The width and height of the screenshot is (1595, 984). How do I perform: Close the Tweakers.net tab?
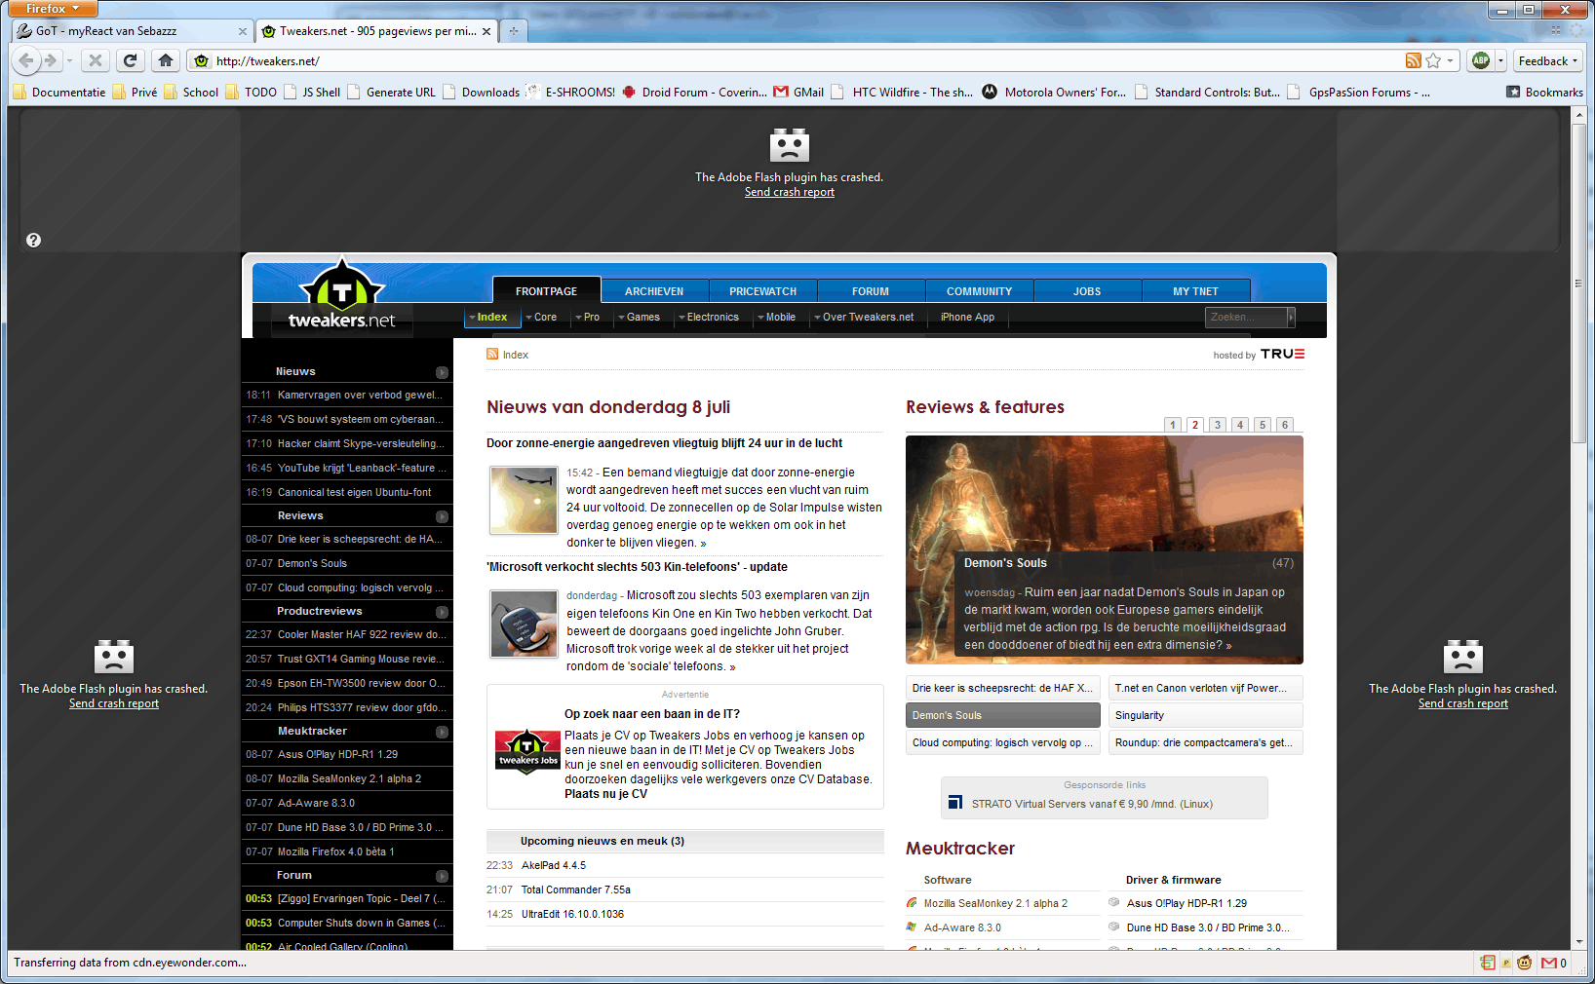(x=486, y=31)
